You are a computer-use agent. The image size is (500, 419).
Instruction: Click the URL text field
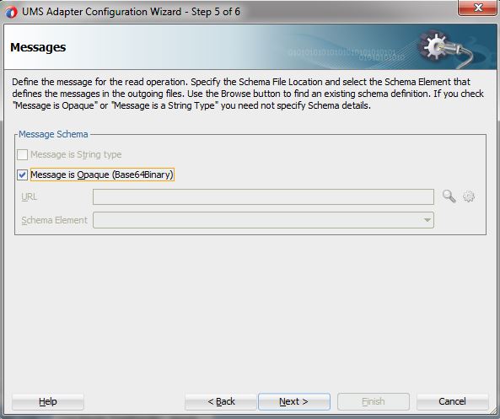pos(263,196)
